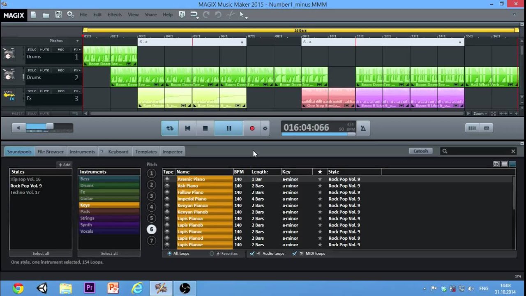Screen dimensions: 526x296
Task: Click the undo arrow in top toolbar
Action: click(x=218, y=14)
